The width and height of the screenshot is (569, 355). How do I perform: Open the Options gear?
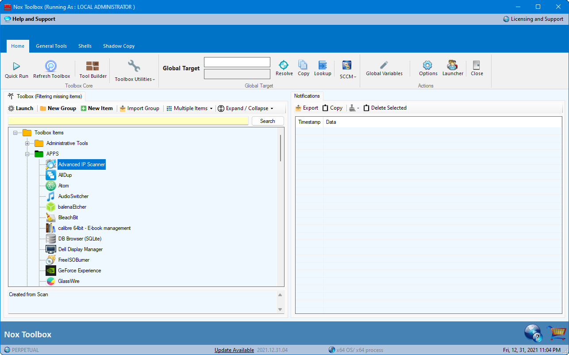pyautogui.click(x=428, y=69)
